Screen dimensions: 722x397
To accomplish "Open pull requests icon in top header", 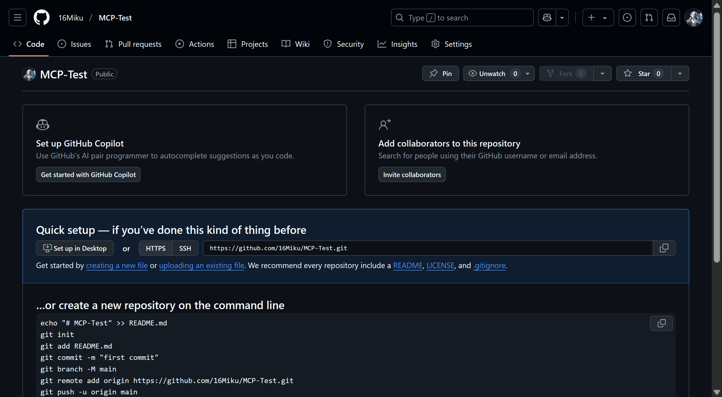I will (x=649, y=18).
